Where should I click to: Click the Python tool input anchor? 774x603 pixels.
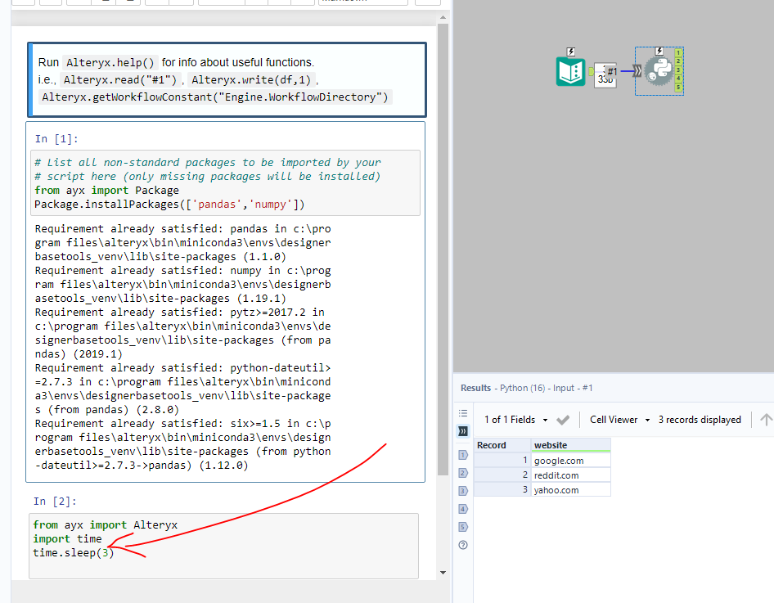coord(637,71)
